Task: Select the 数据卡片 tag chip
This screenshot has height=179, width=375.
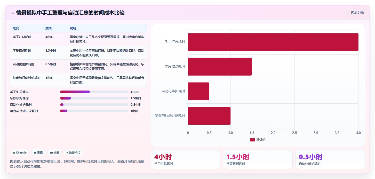Action: (73, 153)
